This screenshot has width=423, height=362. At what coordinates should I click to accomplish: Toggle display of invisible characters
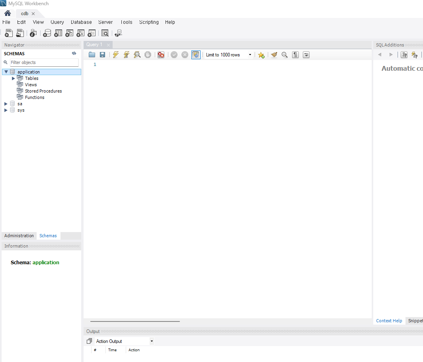[x=295, y=55]
